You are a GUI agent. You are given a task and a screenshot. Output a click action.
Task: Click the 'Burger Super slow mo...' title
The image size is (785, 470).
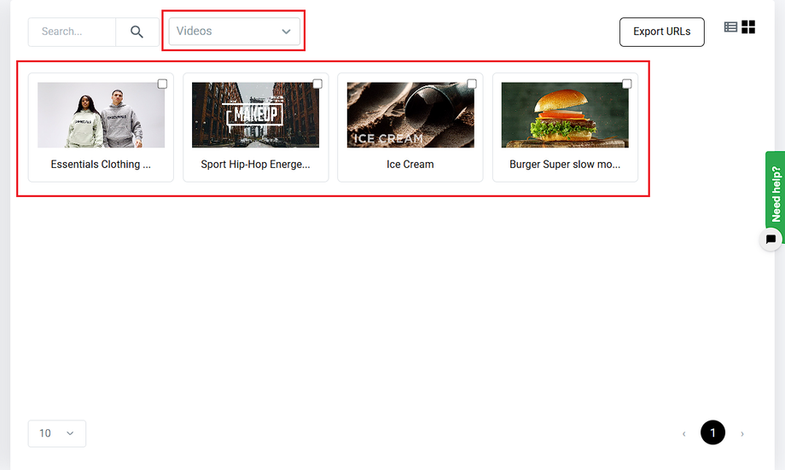point(565,165)
